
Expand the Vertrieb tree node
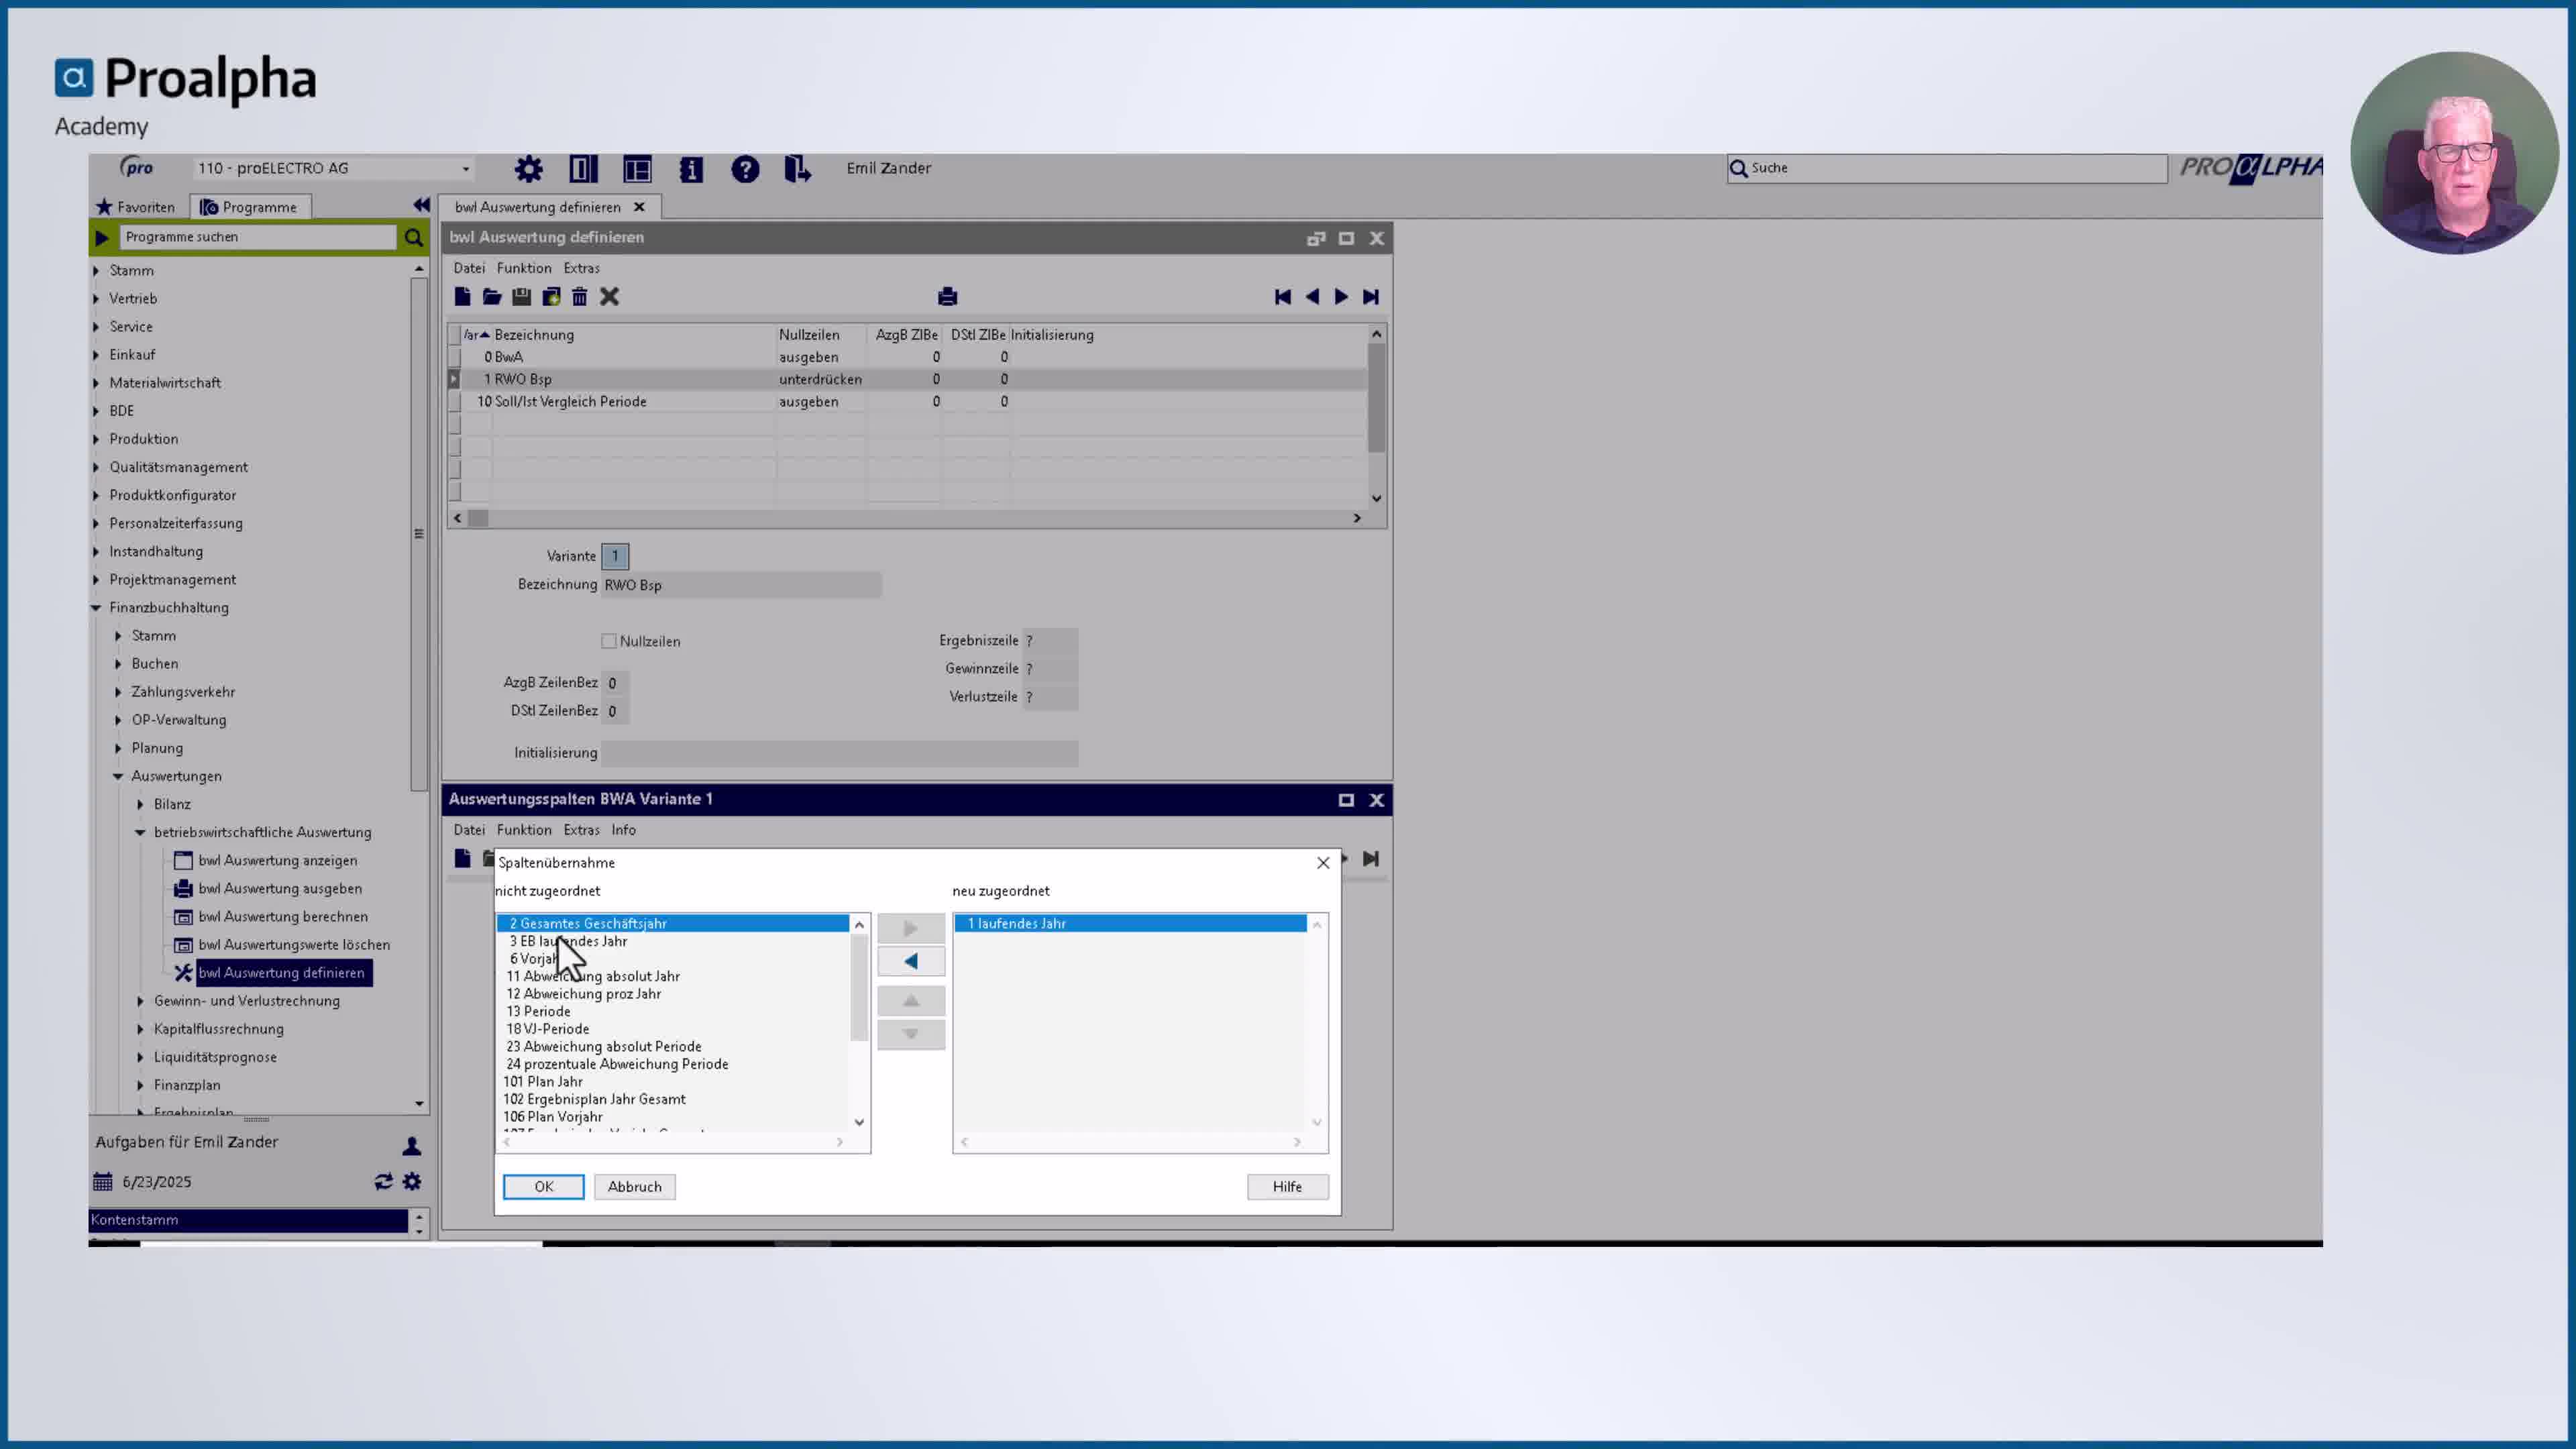96,298
